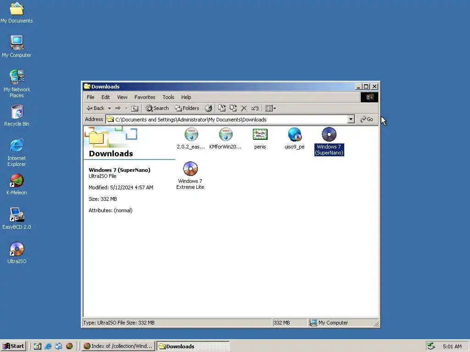Click the 'Size: 332 MB' details text

pos(103,199)
